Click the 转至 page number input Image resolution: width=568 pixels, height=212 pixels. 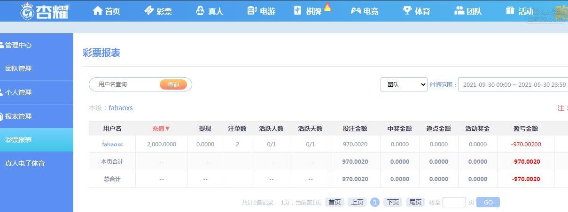click(x=454, y=202)
